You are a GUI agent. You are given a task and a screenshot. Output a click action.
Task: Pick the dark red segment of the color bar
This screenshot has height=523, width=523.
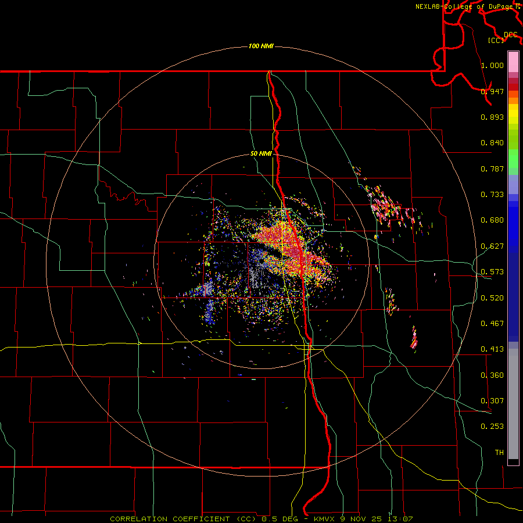[x=513, y=87]
